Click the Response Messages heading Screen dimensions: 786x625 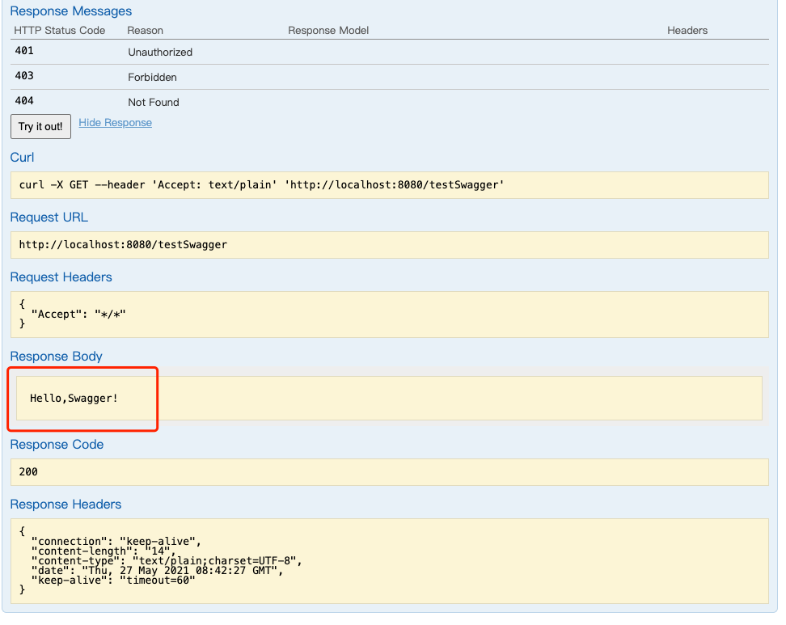coord(70,11)
